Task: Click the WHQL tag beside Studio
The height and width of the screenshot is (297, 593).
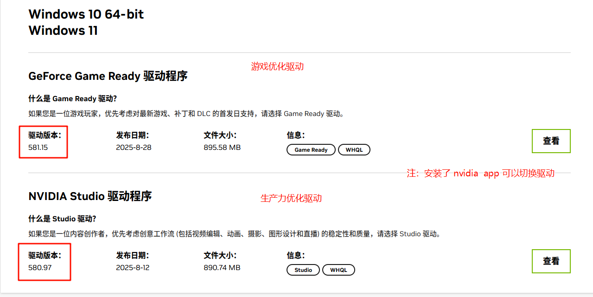Action: (x=338, y=270)
